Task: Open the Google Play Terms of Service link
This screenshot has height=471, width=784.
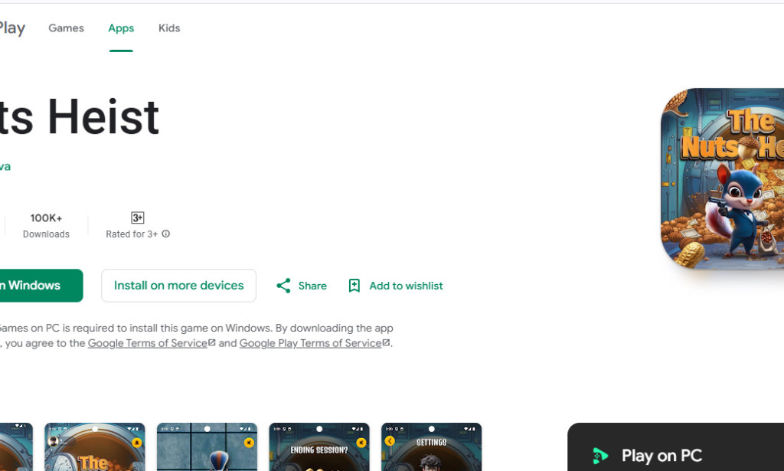Action: click(x=310, y=343)
